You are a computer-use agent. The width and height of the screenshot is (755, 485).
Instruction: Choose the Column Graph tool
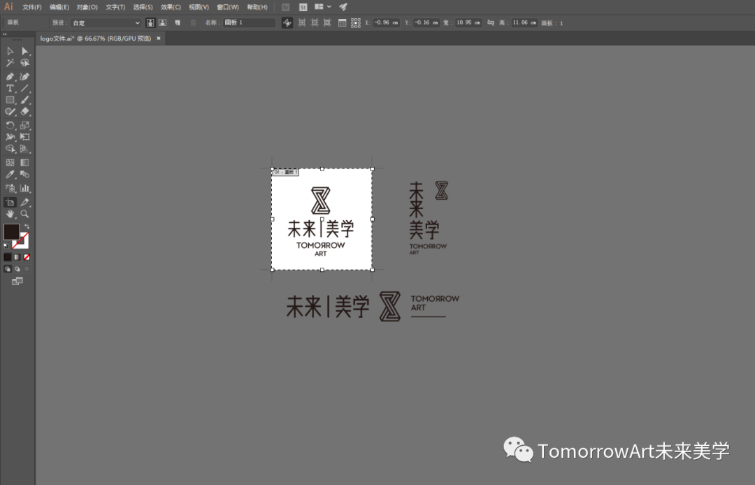pos(24,188)
